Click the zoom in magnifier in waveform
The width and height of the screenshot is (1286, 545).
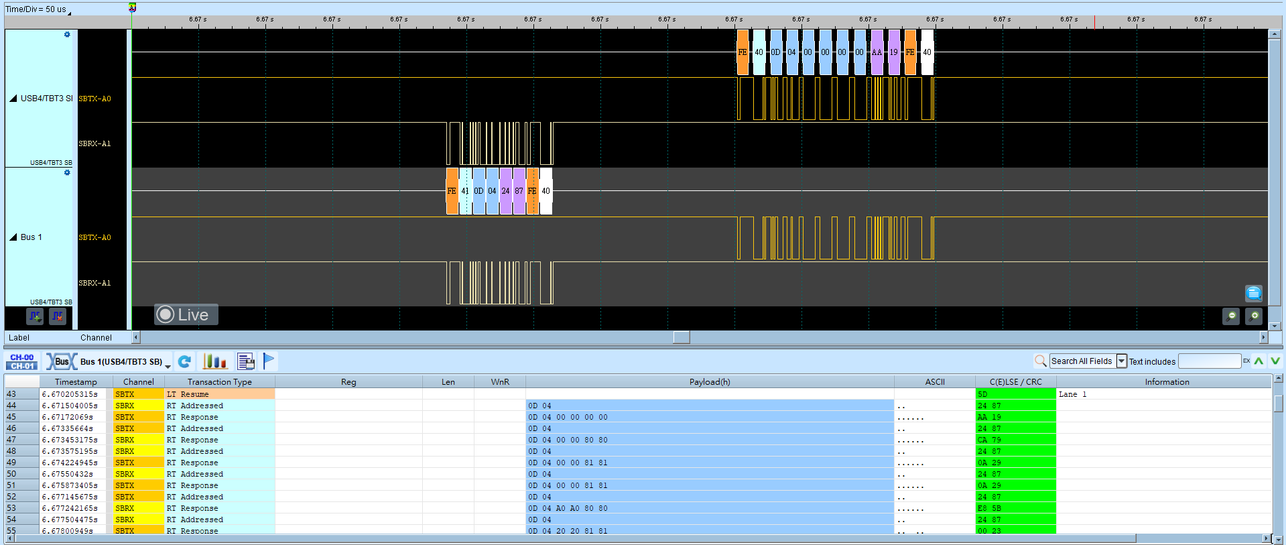click(1254, 316)
